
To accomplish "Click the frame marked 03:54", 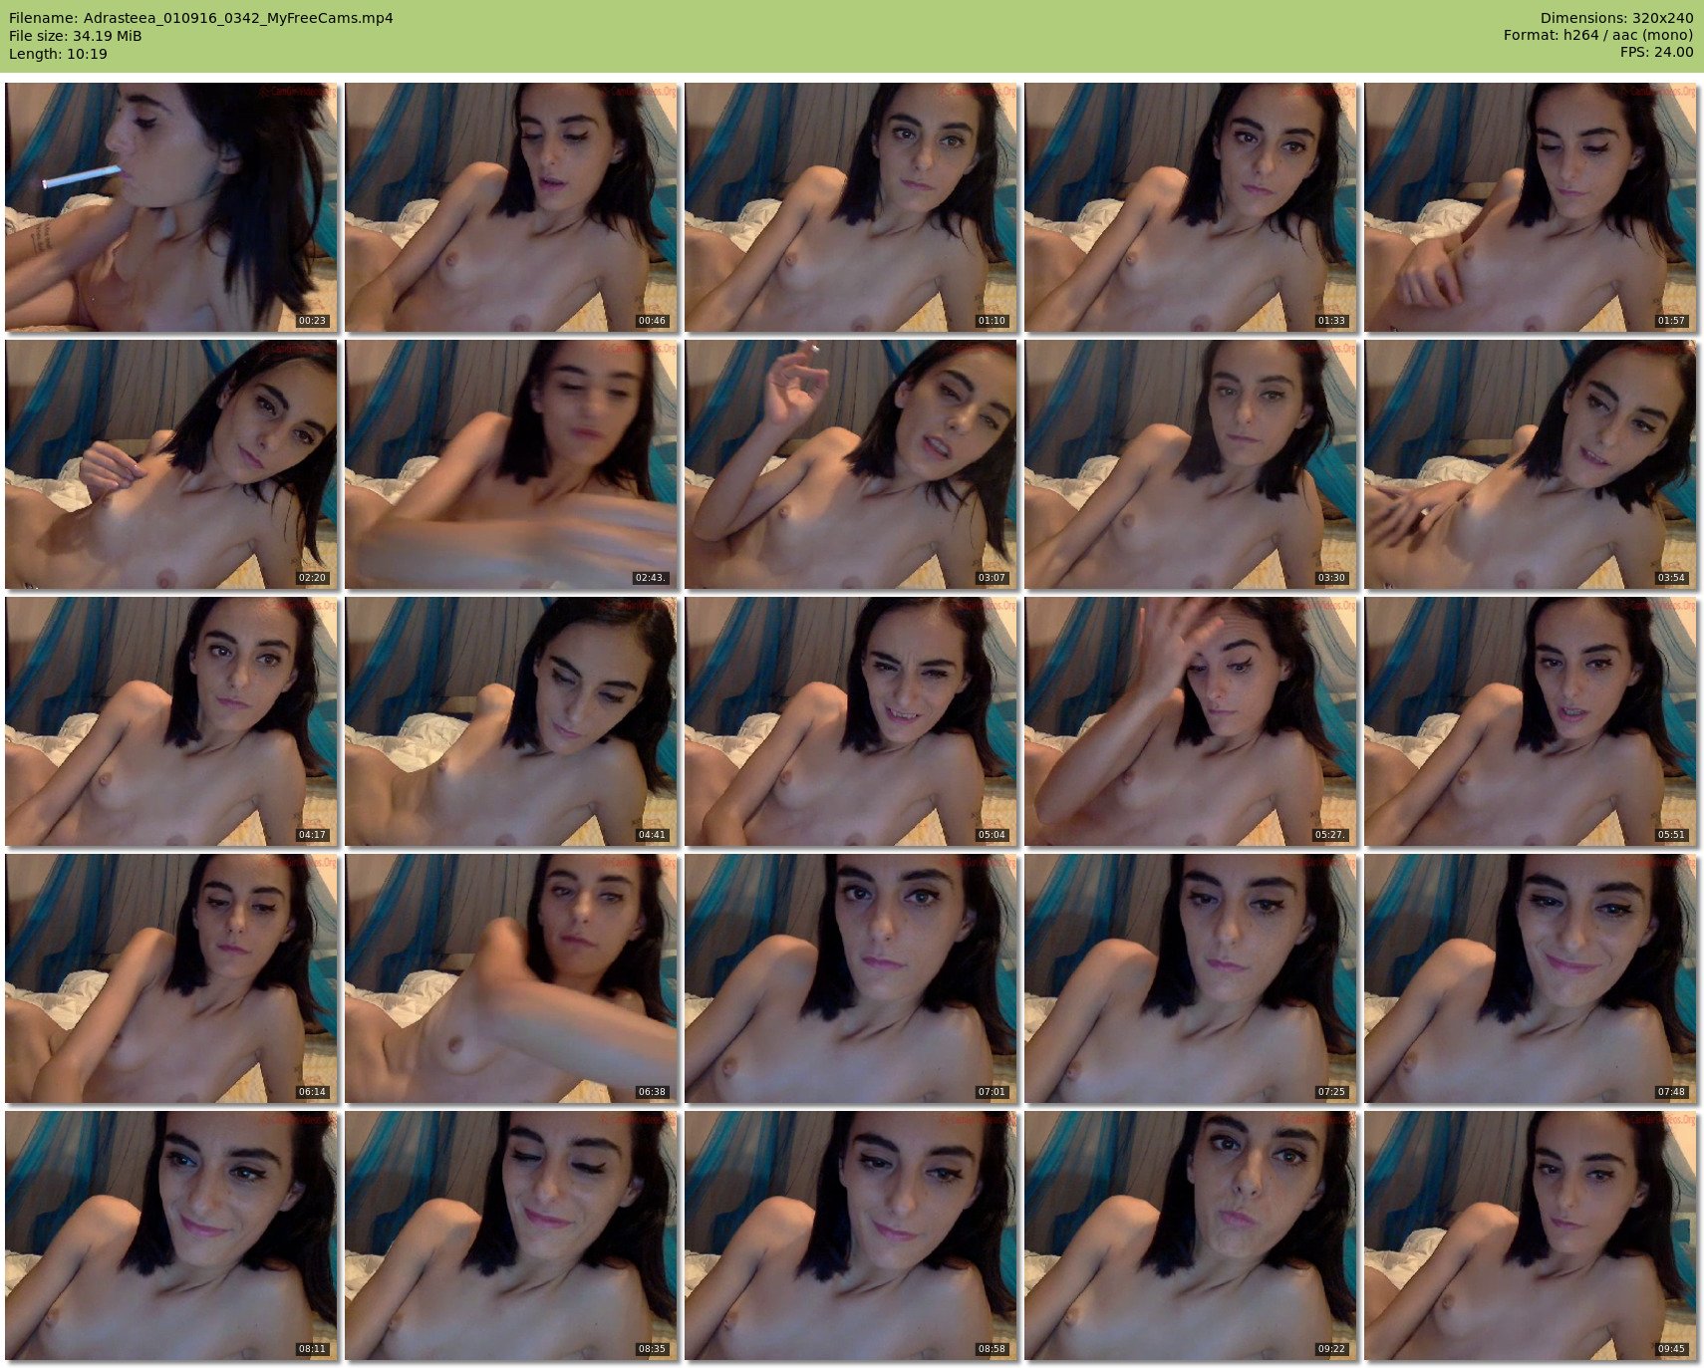I will coord(1530,463).
